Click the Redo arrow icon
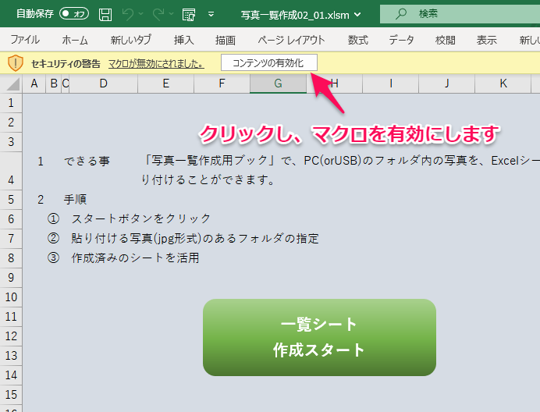 coord(159,13)
